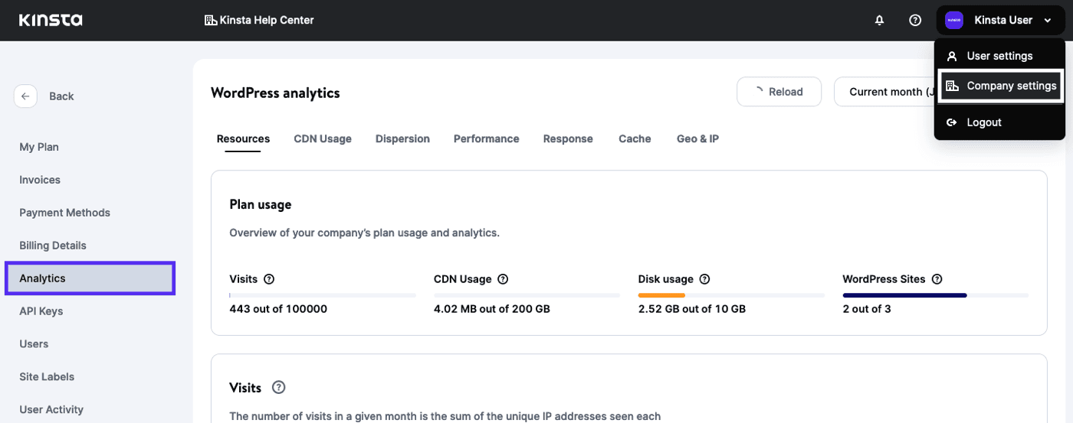The image size is (1073, 423).
Task: Click the Kinsta User avatar icon
Action: point(953,21)
